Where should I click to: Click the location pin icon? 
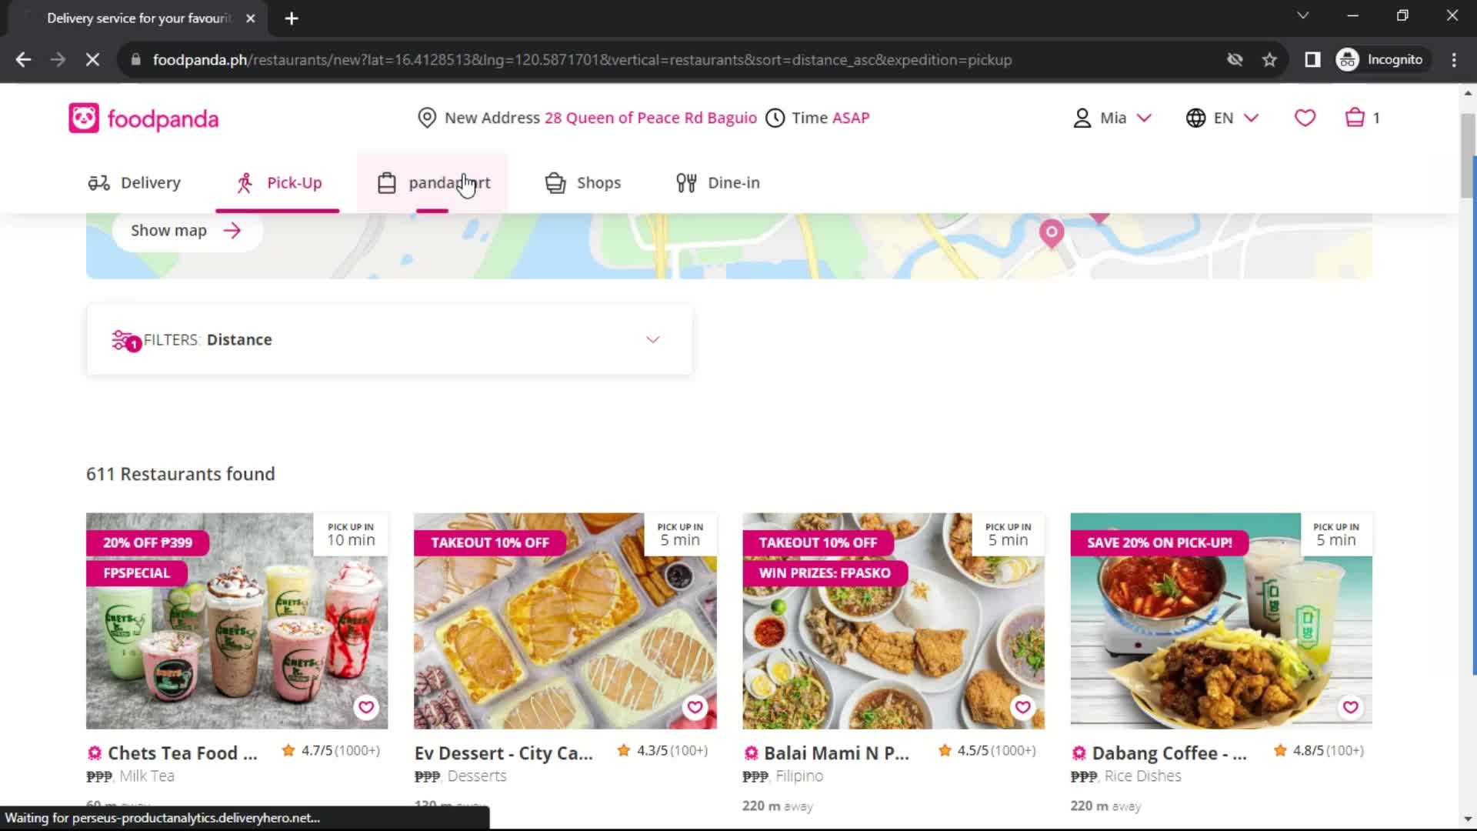point(427,118)
